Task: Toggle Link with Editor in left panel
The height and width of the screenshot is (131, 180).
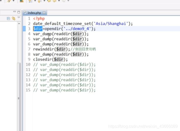Action: 14,18
